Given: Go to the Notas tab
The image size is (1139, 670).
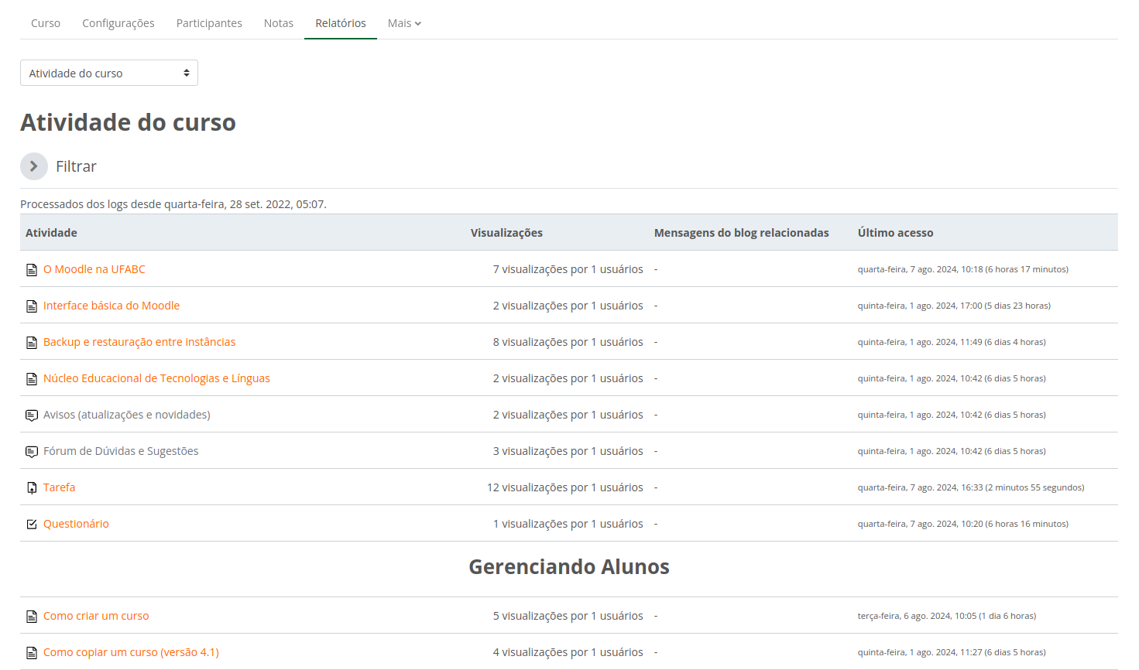Looking at the screenshot, I should coord(279,23).
